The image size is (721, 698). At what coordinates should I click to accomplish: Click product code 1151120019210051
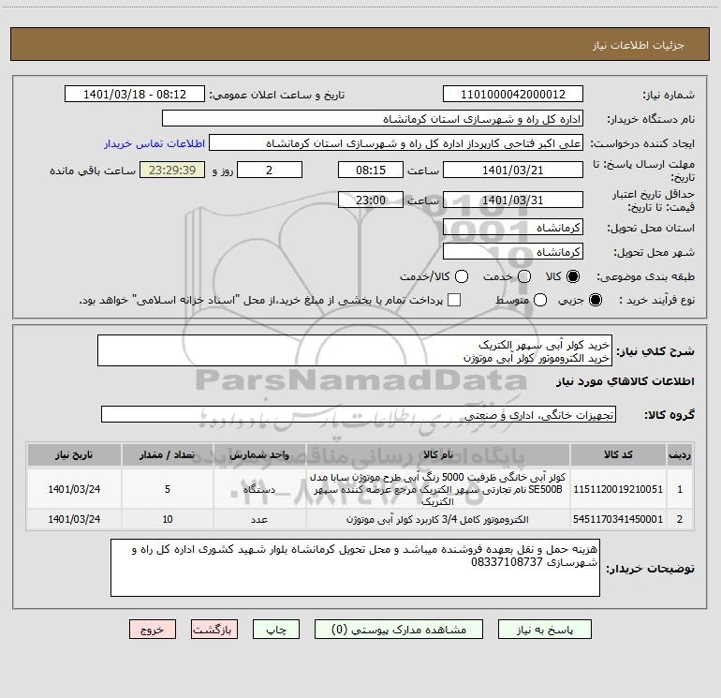point(618,489)
